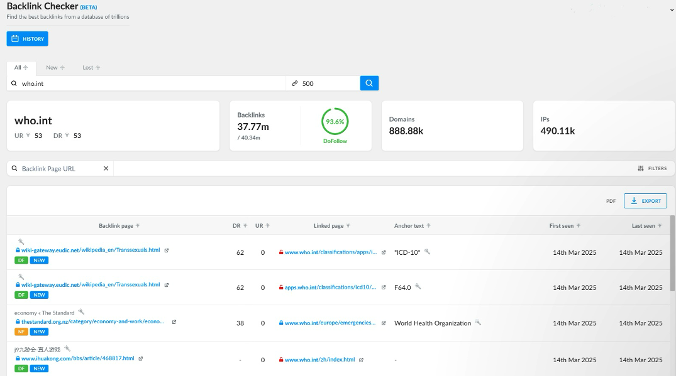Image resolution: width=676 pixels, height=376 pixels.
Task: Open external icon for the ICD-10 row backlink
Action: [167, 250]
